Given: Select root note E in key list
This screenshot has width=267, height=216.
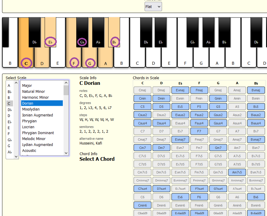Looking at the screenshot, I should pyautogui.click(x=10, y=128).
